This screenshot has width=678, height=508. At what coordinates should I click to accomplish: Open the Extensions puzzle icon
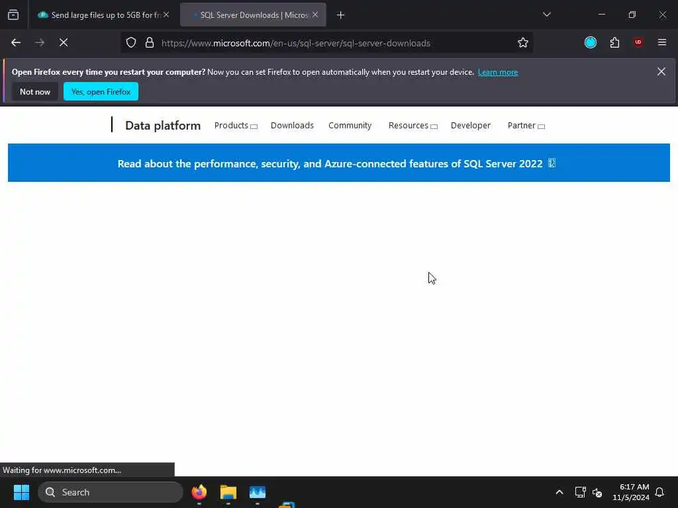[x=614, y=42]
